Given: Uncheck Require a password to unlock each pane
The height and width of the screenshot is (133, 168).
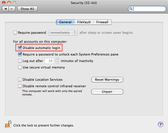Looking at the screenshot, I should (x=20, y=54).
